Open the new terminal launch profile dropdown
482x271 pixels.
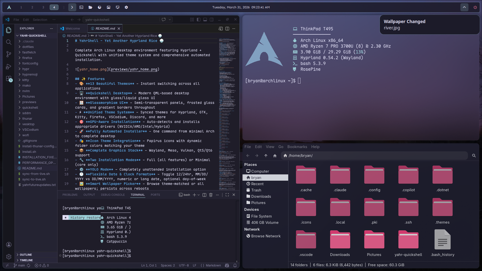199,195
